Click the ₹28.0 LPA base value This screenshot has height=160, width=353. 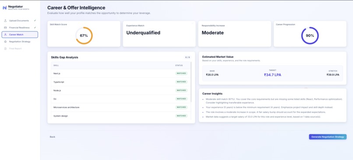click(212, 75)
